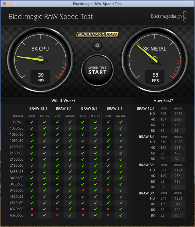Click the FORMAT column header

[x=17, y=116]
